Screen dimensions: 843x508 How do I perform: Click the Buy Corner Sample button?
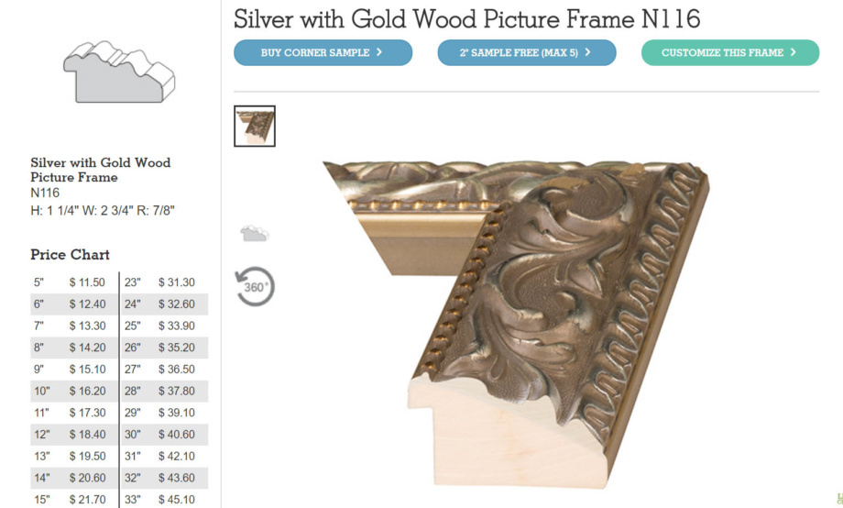(x=323, y=53)
